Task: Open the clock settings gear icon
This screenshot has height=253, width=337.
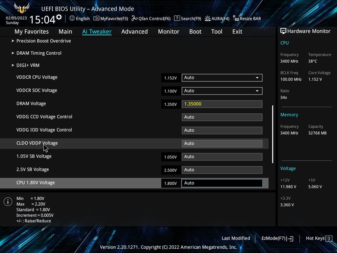Action: pos(59,17)
